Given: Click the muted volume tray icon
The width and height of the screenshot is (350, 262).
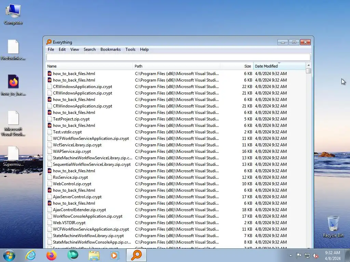Looking at the screenshot, I should coord(315,256).
